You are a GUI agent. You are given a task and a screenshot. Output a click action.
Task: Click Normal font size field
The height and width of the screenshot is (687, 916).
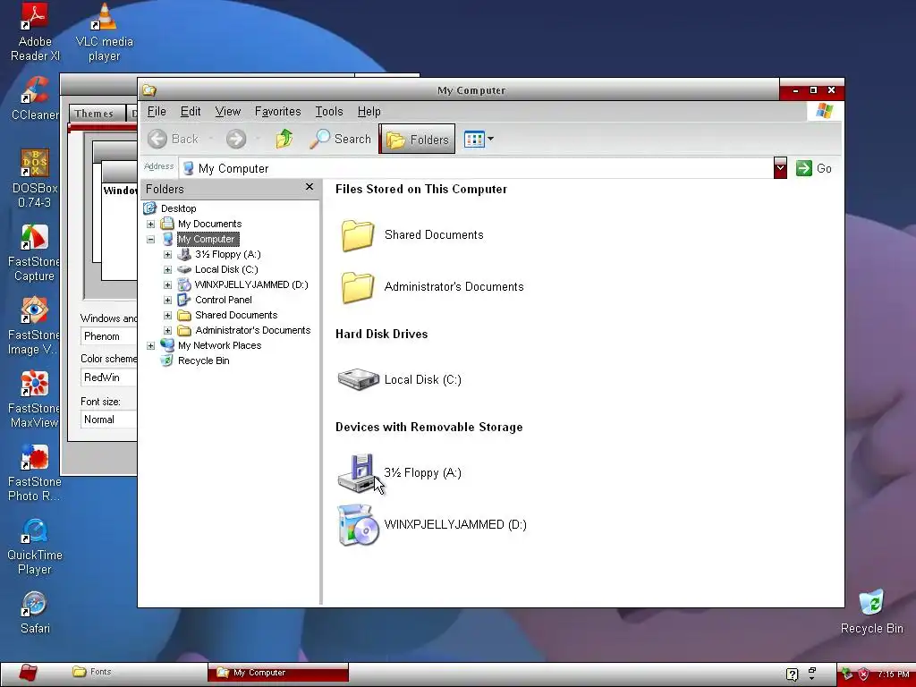[108, 420]
